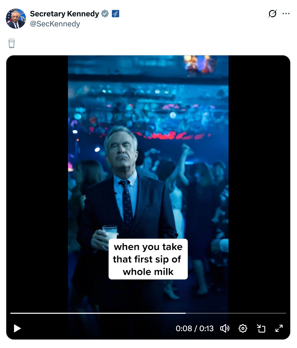Seek within the unplayed part of the progress bar
This screenshot has width=297, height=348.
coord(235,313)
